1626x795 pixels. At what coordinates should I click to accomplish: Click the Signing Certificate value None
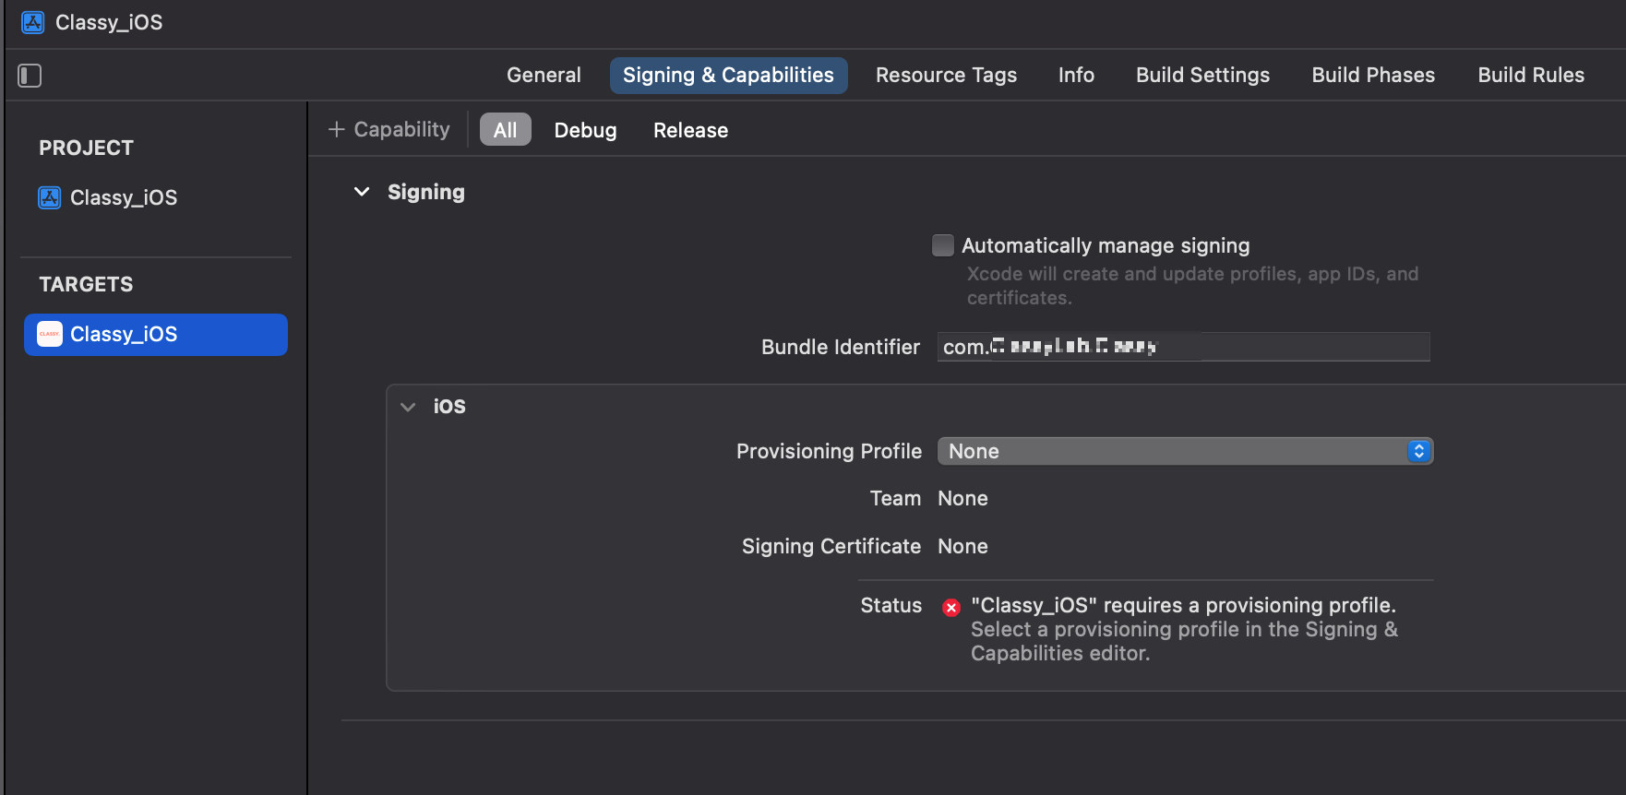tap(962, 547)
